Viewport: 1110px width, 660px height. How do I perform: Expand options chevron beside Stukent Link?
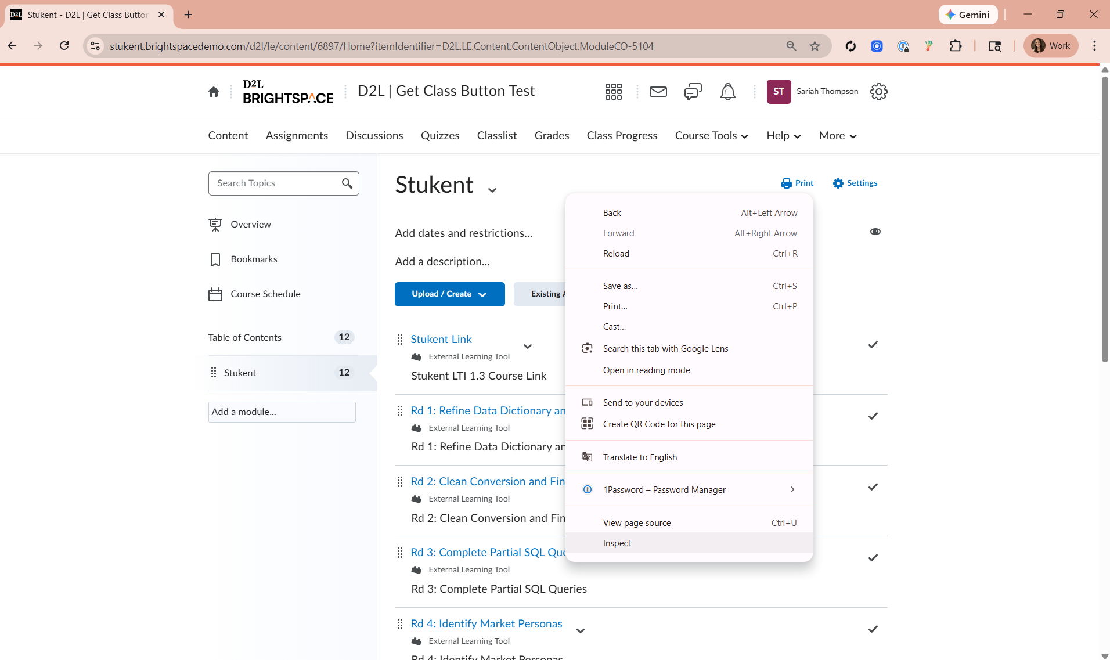[527, 347]
